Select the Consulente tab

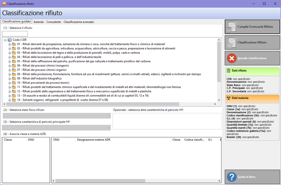(x=54, y=22)
